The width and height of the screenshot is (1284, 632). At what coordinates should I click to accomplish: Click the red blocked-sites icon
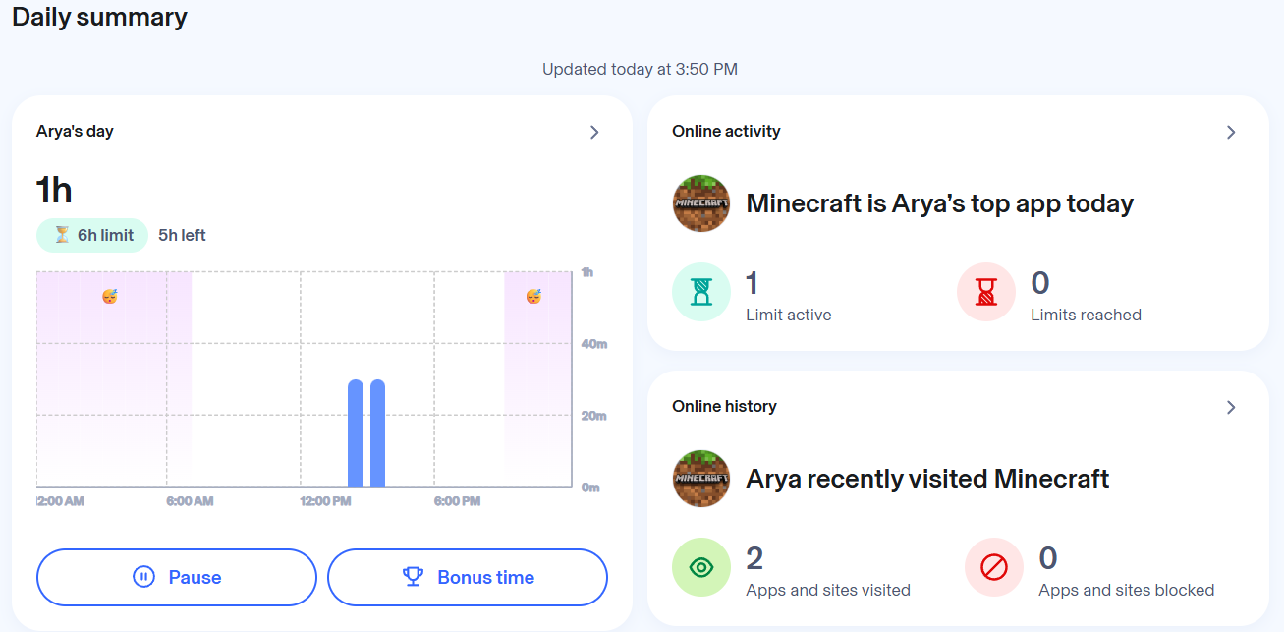point(993,567)
